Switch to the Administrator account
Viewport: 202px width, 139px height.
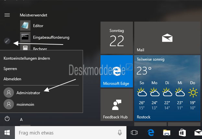22,93
